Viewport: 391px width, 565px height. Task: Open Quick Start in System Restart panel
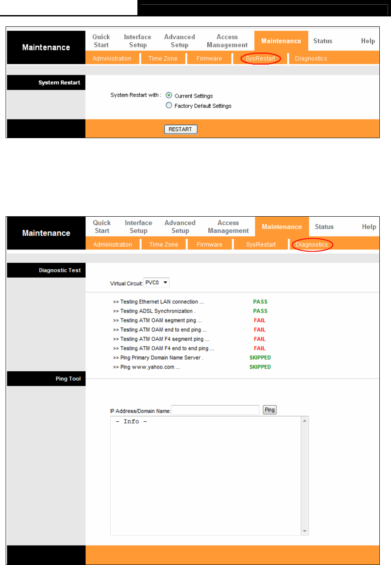tap(101, 41)
